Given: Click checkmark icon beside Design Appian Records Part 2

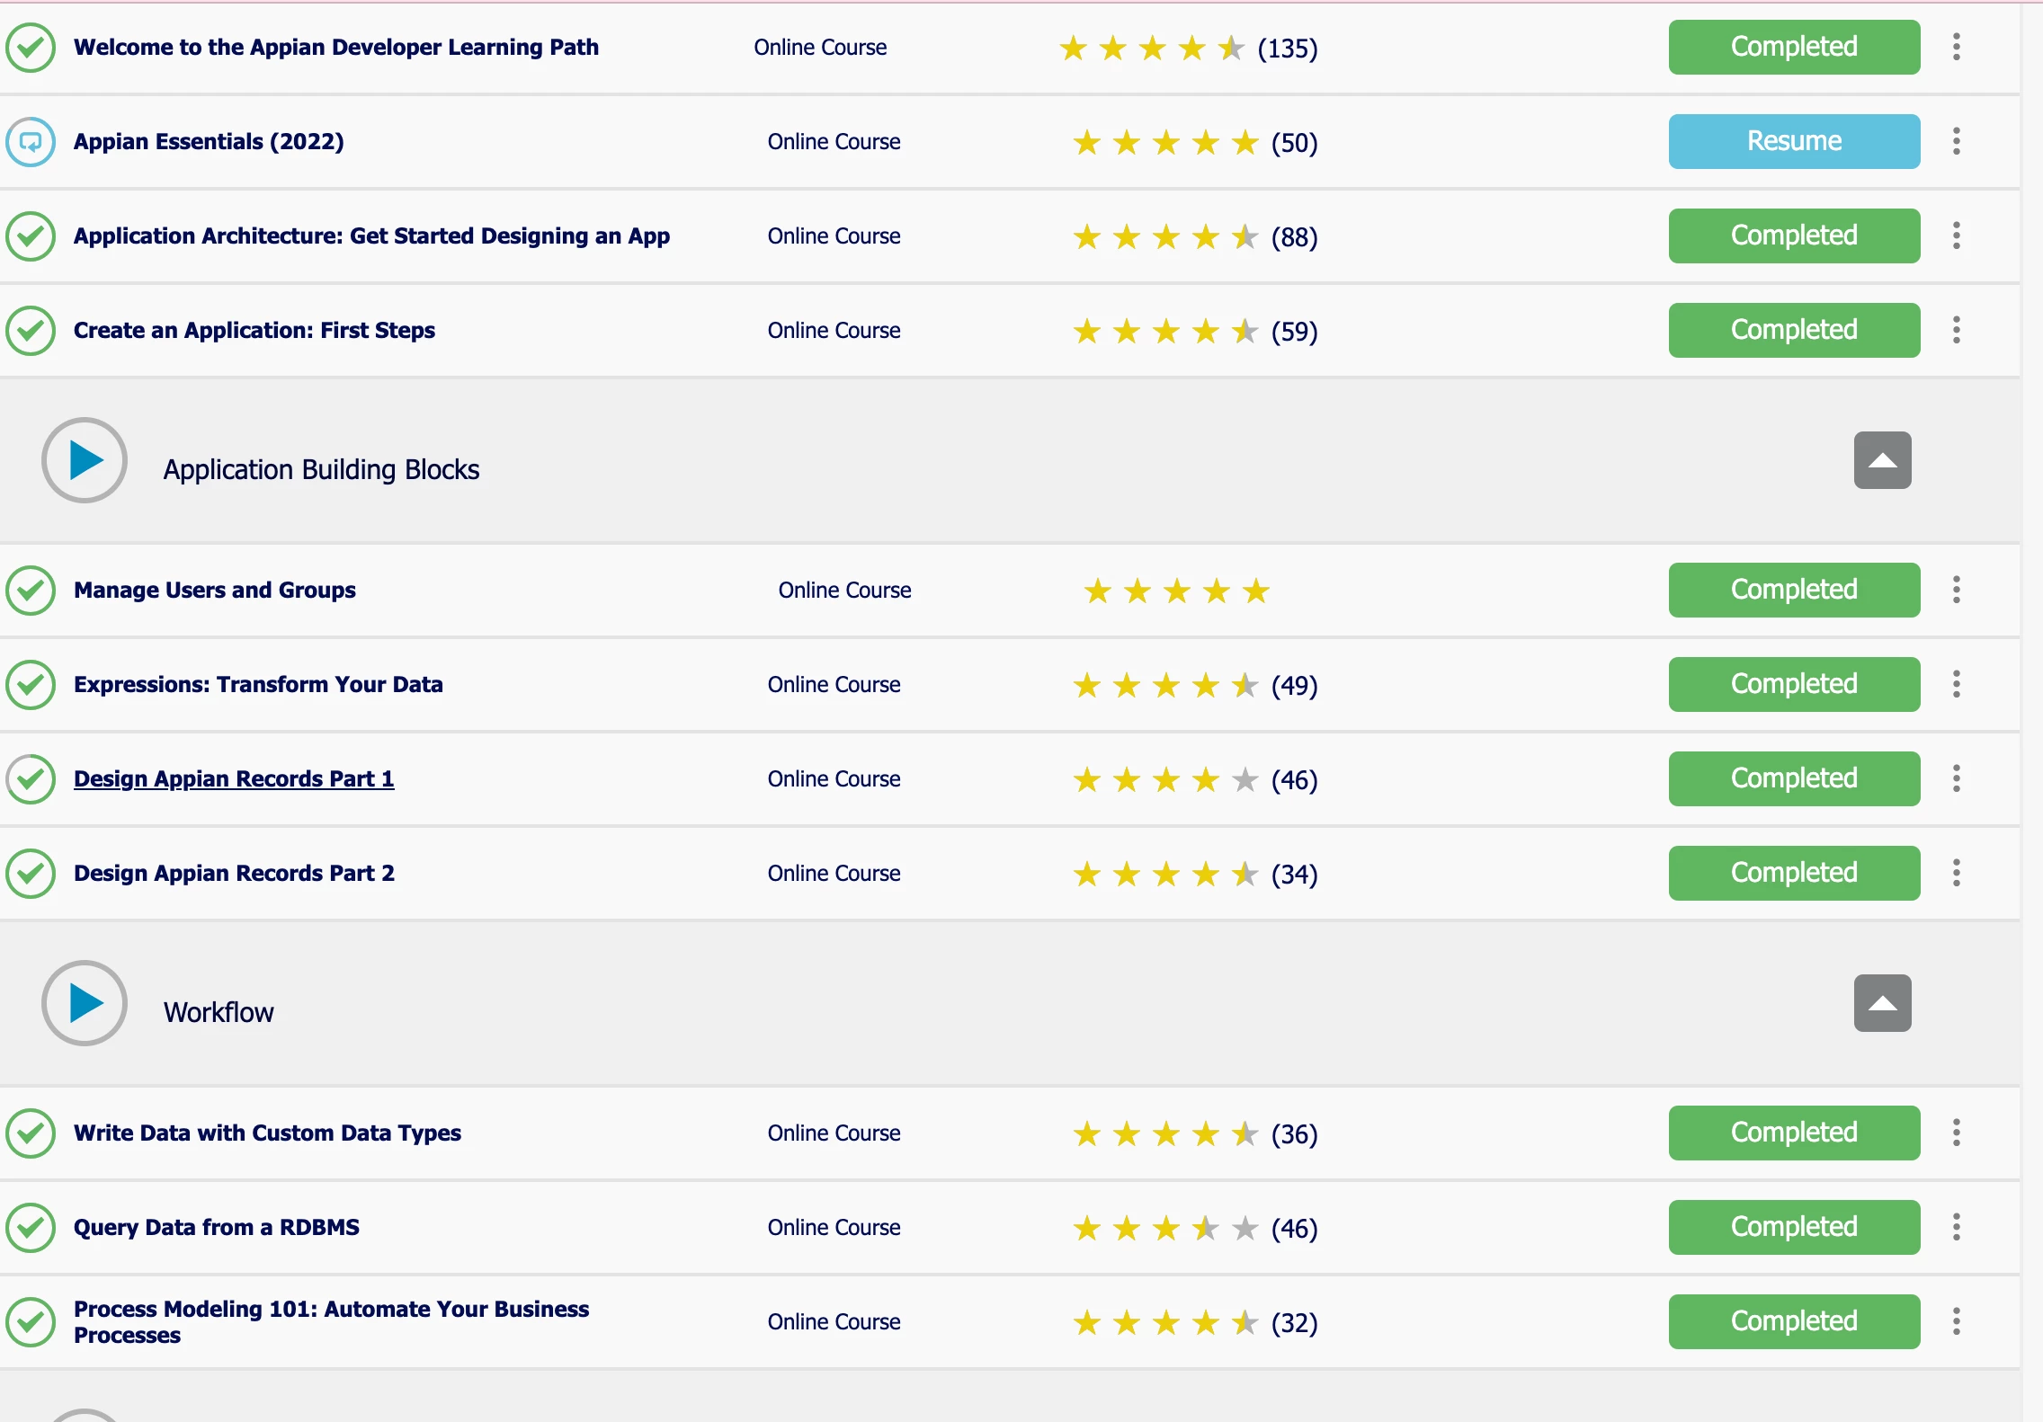Looking at the screenshot, I should [x=31, y=874].
